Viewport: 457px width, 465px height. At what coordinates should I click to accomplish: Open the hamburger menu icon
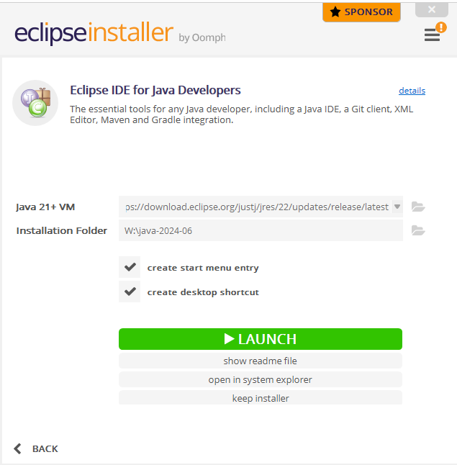tap(432, 35)
